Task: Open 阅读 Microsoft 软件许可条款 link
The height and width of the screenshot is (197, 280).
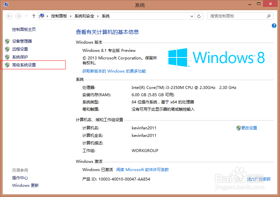Action: (142, 169)
